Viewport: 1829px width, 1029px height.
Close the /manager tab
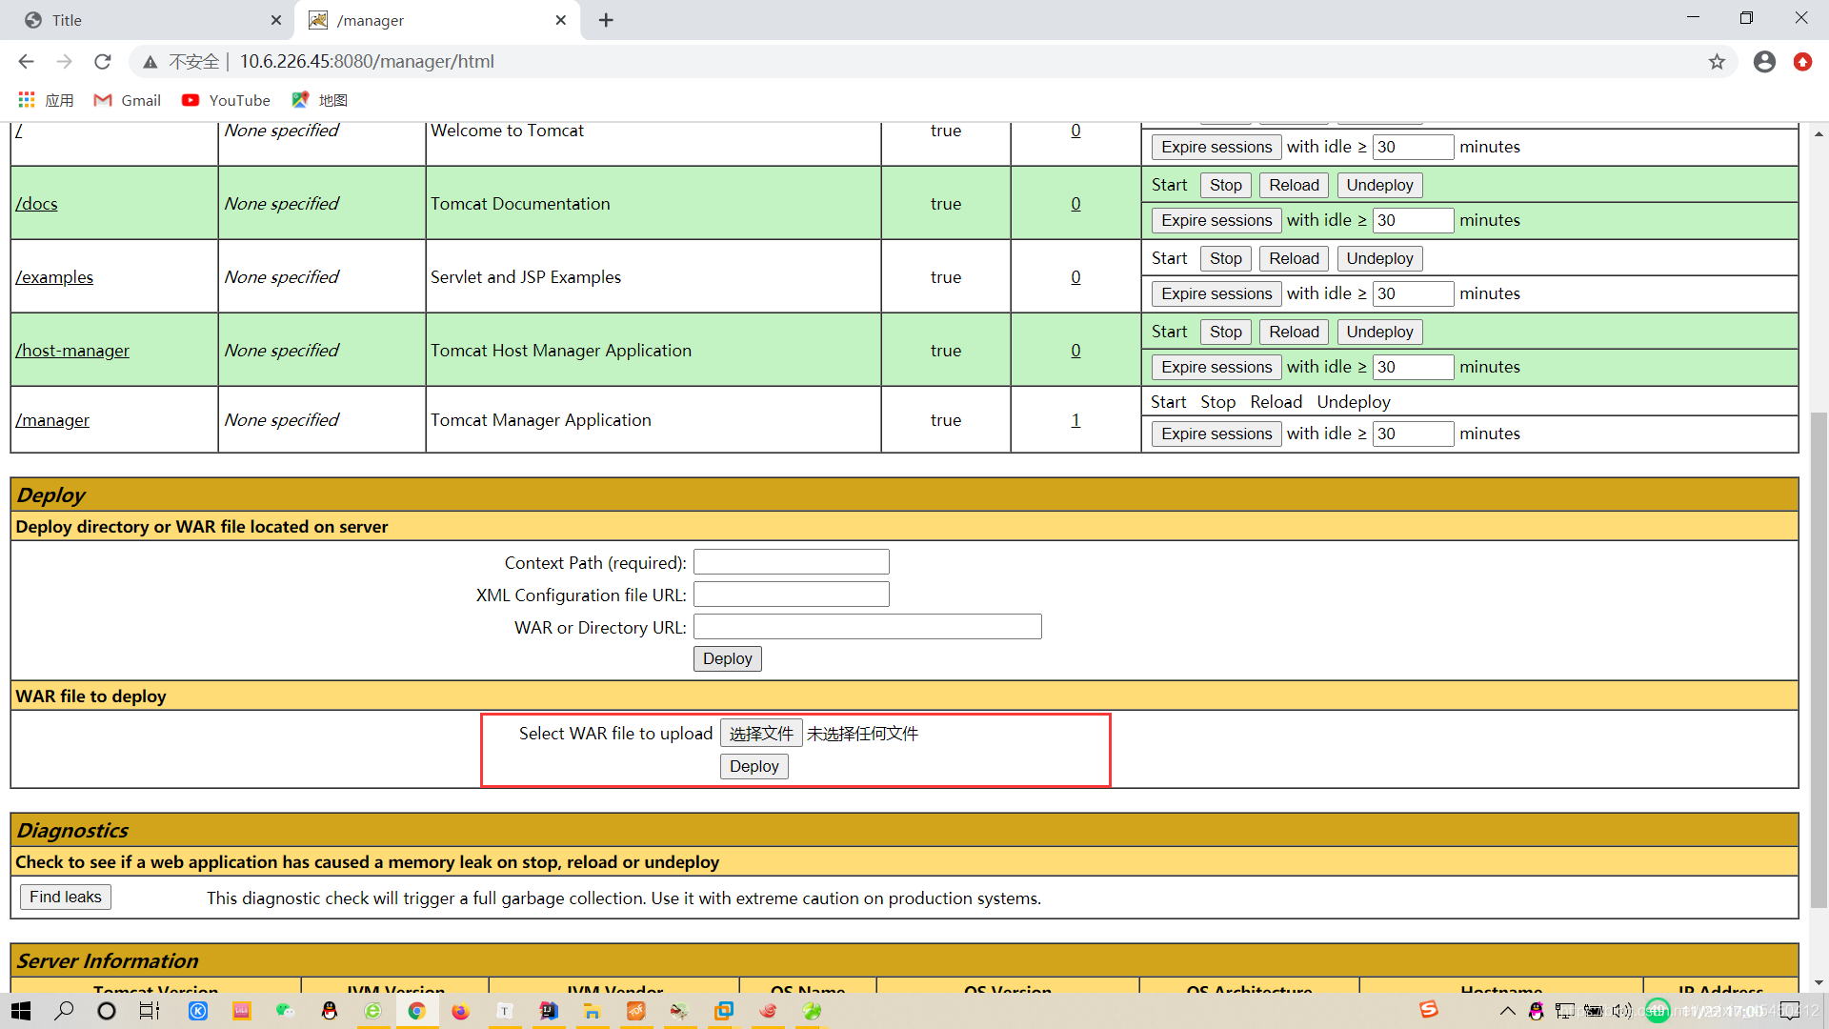pyautogui.click(x=560, y=20)
